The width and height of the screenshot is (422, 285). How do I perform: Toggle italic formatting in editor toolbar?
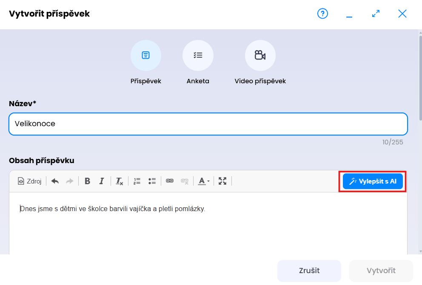[101, 181]
